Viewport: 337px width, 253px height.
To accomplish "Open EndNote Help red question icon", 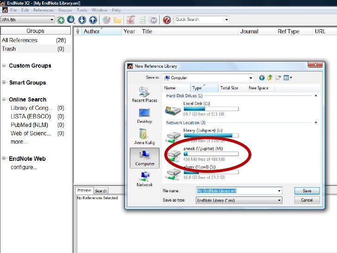I will coord(167,20).
